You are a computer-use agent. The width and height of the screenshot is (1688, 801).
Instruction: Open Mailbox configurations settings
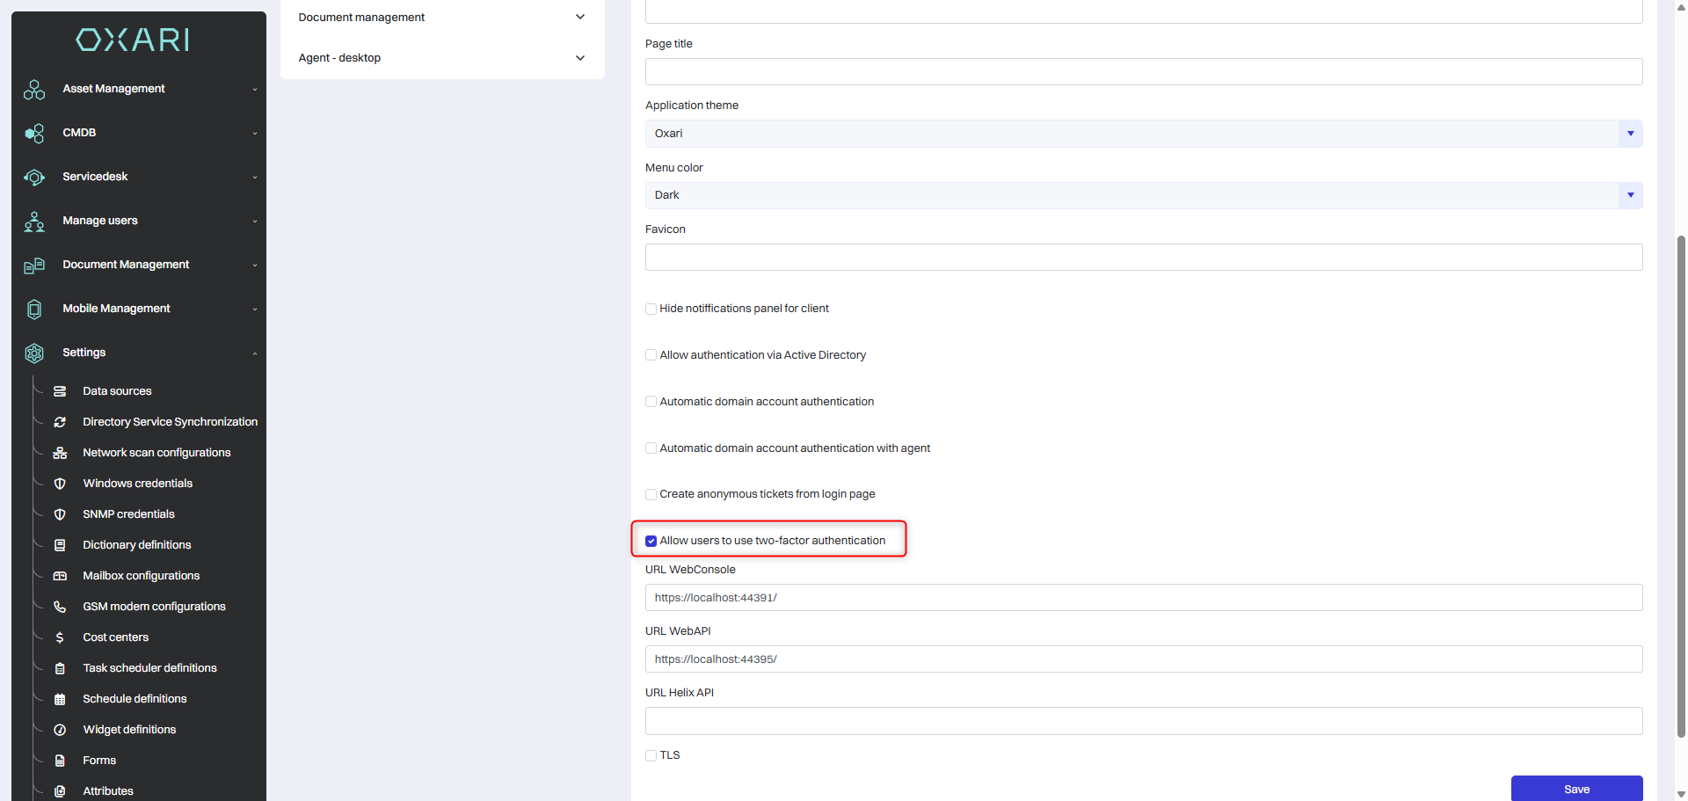point(141,576)
